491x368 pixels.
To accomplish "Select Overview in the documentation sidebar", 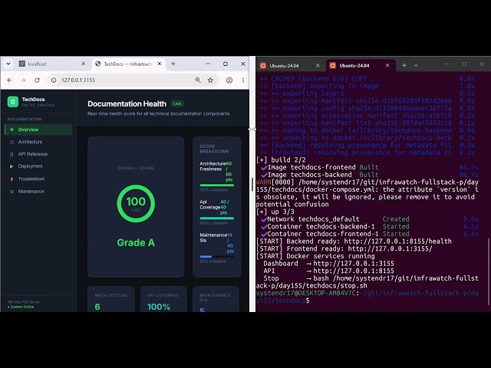I will [x=38, y=130].
